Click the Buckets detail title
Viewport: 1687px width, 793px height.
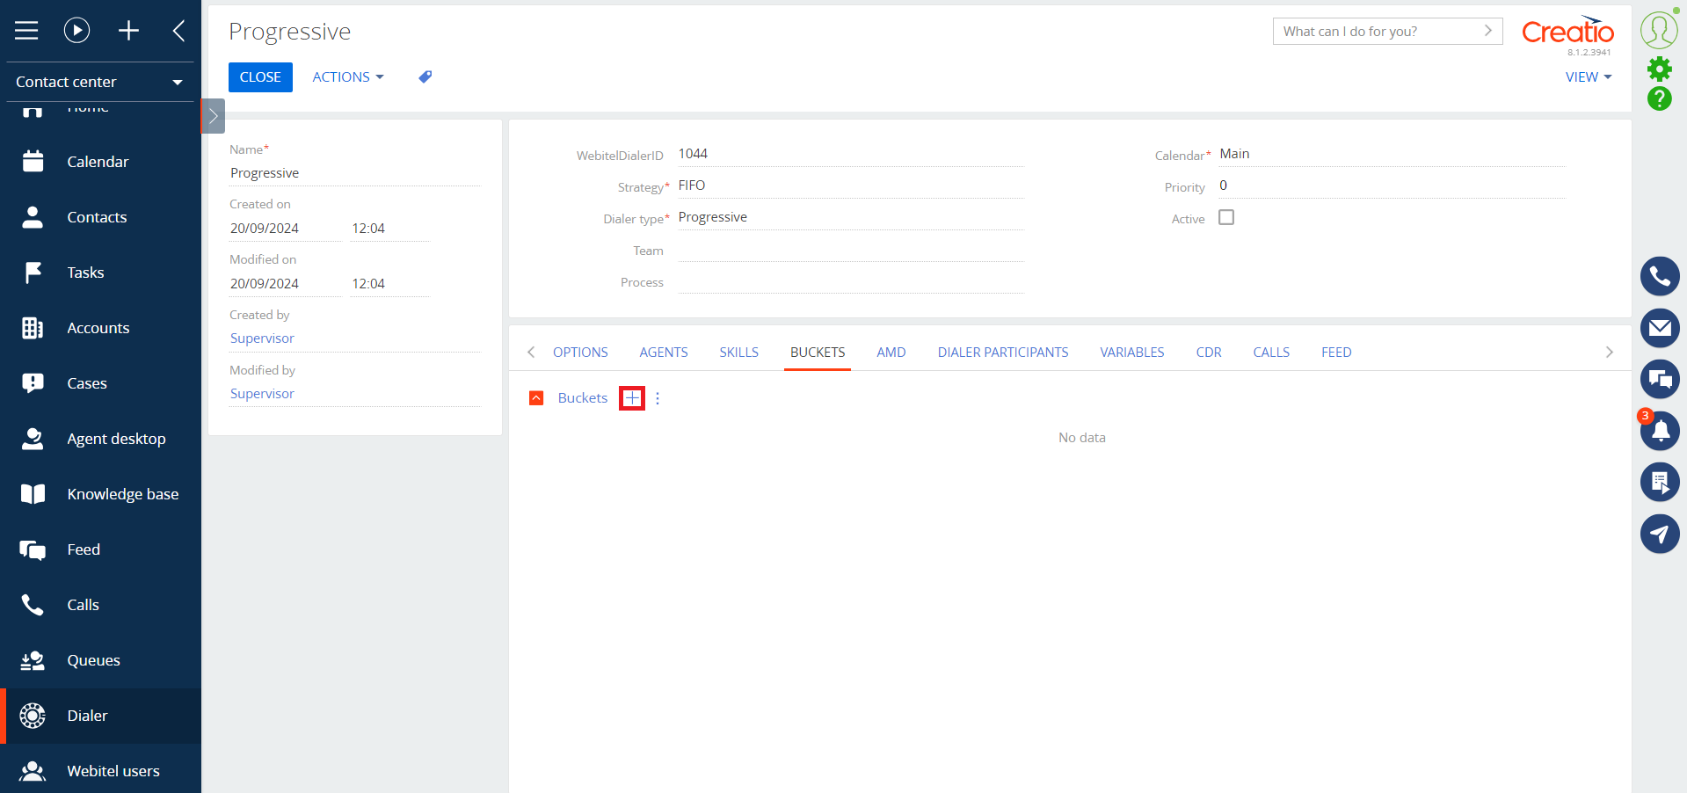click(582, 398)
